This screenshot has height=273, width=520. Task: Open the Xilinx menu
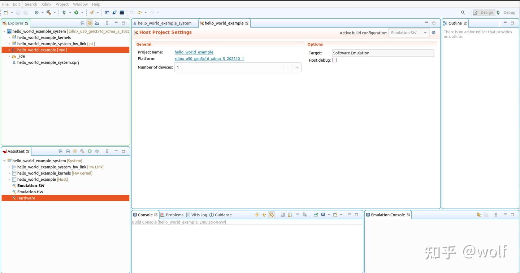click(x=46, y=4)
